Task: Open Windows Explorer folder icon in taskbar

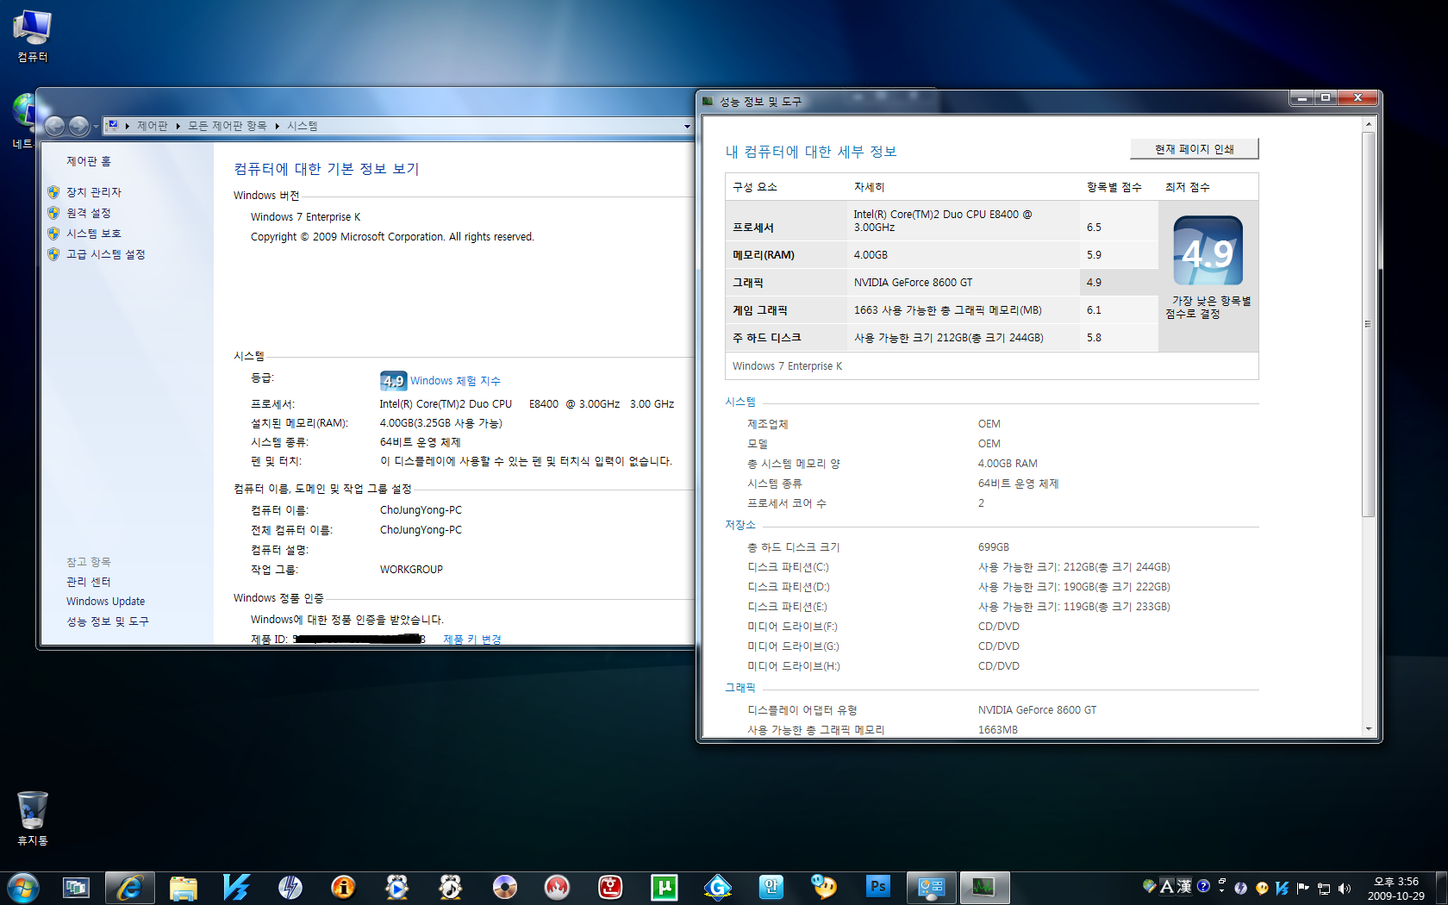Action: click(x=183, y=887)
